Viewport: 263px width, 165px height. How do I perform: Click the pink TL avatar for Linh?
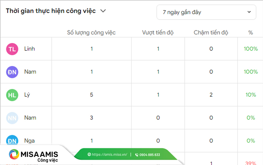12,49
